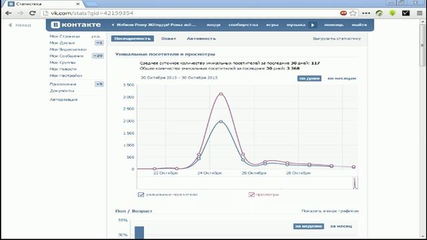
Task: Open Документы in sidebar
Action: 62,91
